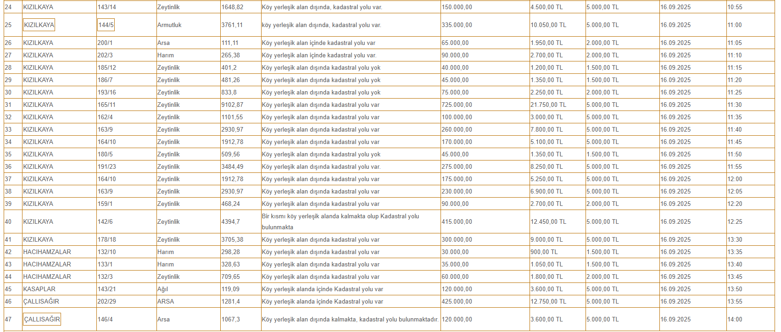Screen dimensions: 781x332
Task: Select area 1101,55
Action: point(232,117)
